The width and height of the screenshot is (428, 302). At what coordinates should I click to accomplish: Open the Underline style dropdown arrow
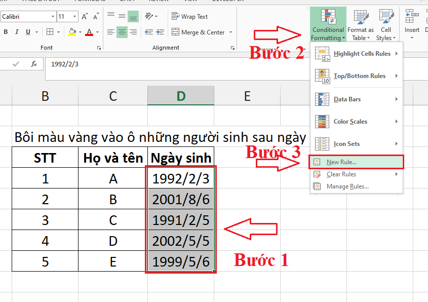coord(36,32)
